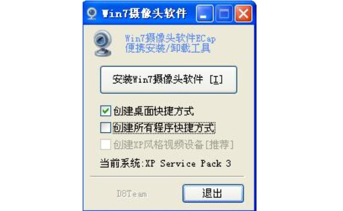This screenshot has height=211, width=343.
Task: Close the window with the red X
Action: [243, 14]
